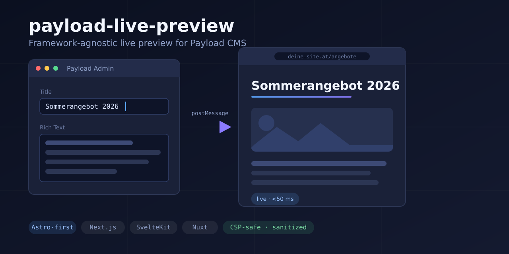Click the red close dot in Payload Admin
509x254 pixels.
tap(38, 68)
